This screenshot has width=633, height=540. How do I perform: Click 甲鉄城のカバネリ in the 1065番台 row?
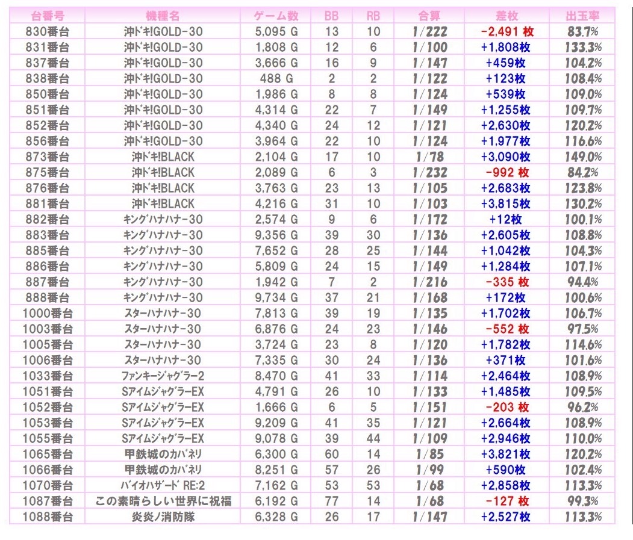[x=163, y=455]
